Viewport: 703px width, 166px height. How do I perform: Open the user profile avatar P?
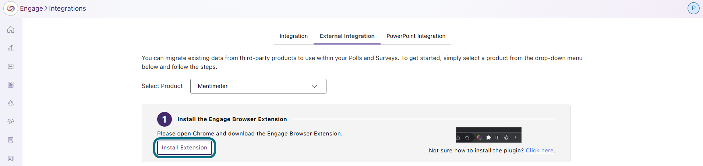tap(693, 8)
